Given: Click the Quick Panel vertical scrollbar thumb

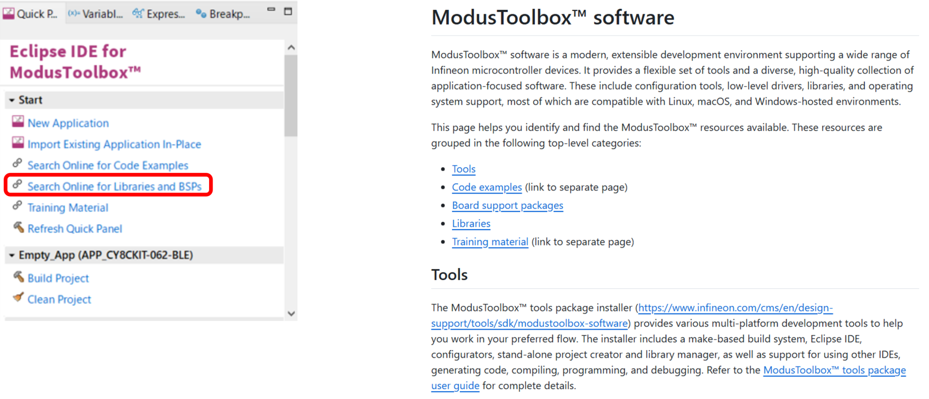Looking at the screenshot, I should click(x=291, y=95).
